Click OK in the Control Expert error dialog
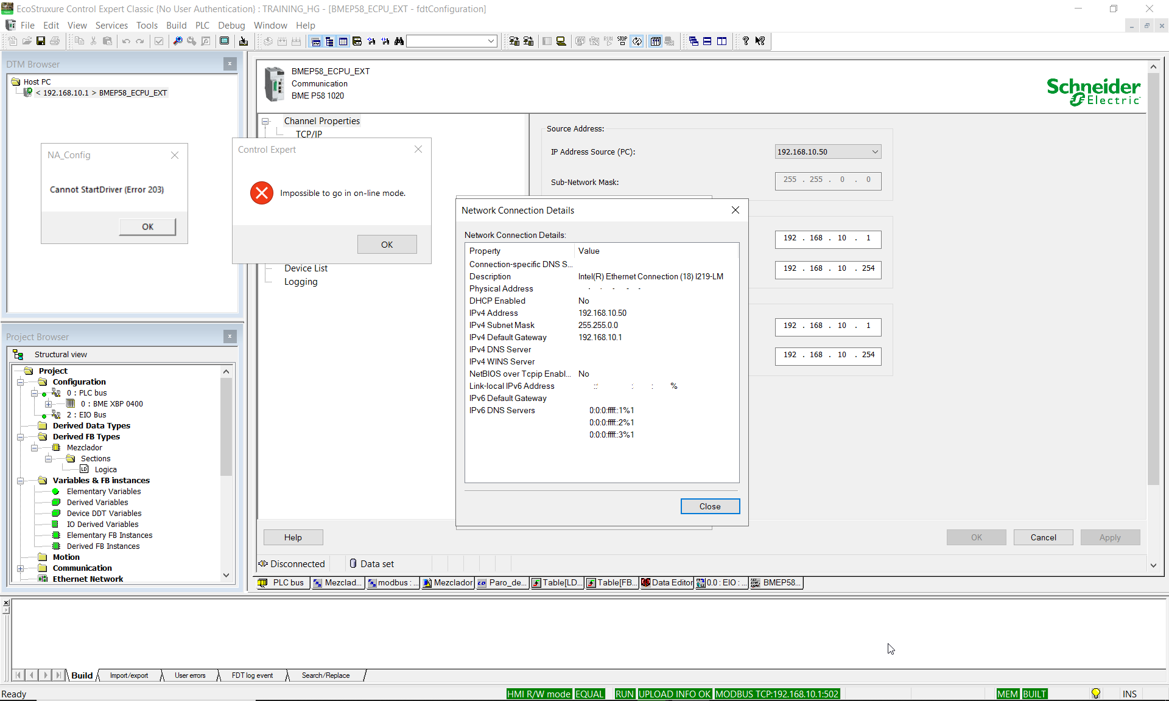Viewport: 1169px width, 701px height. pyautogui.click(x=387, y=245)
